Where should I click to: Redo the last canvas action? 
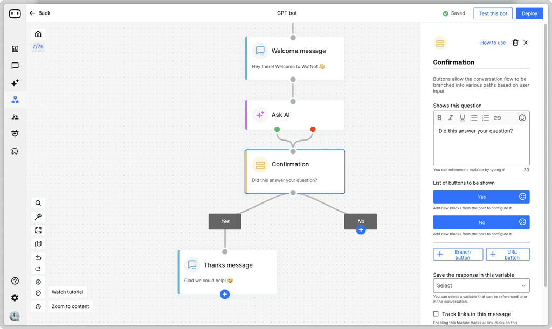click(38, 269)
